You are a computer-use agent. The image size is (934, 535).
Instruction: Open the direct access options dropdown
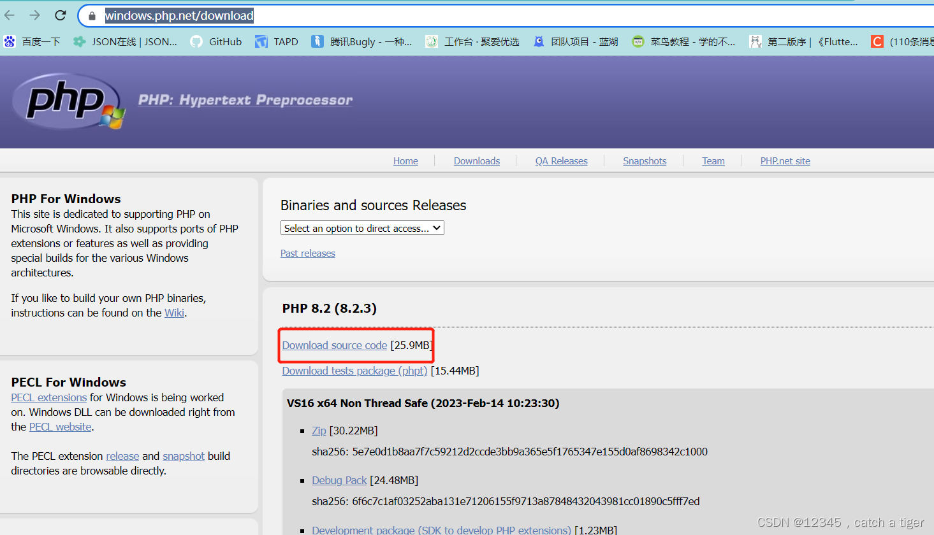click(x=361, y=227)
